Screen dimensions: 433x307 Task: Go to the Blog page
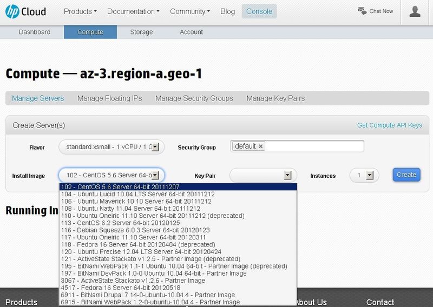227,11
